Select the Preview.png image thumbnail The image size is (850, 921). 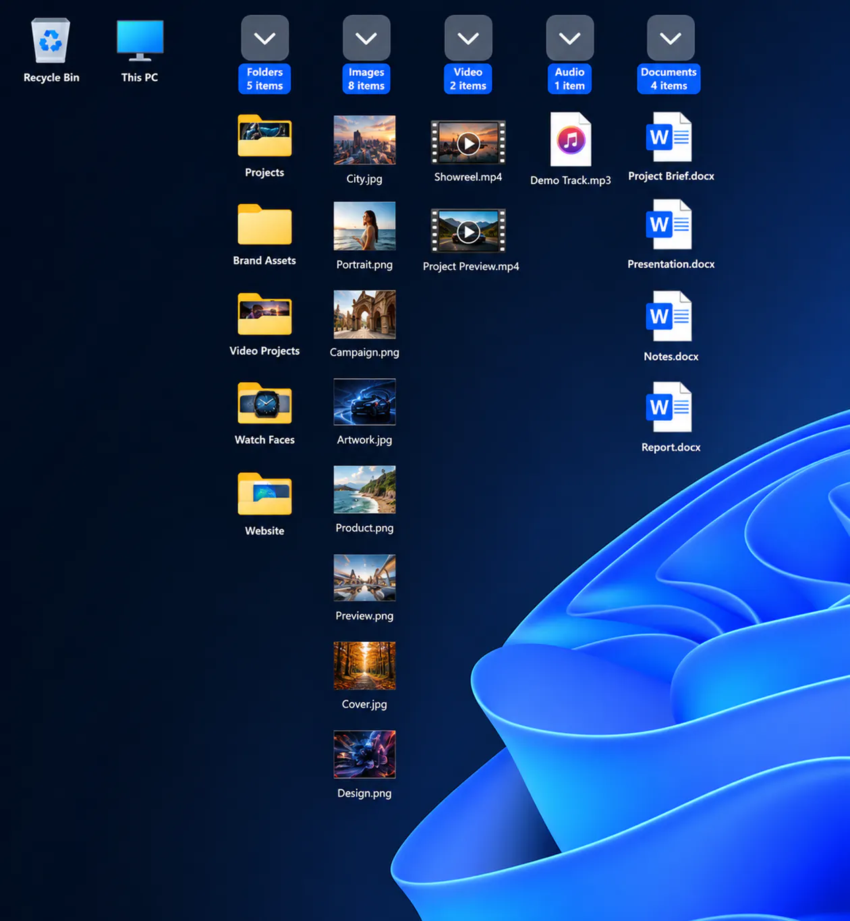pyautogui.click(x=364, y=578)
